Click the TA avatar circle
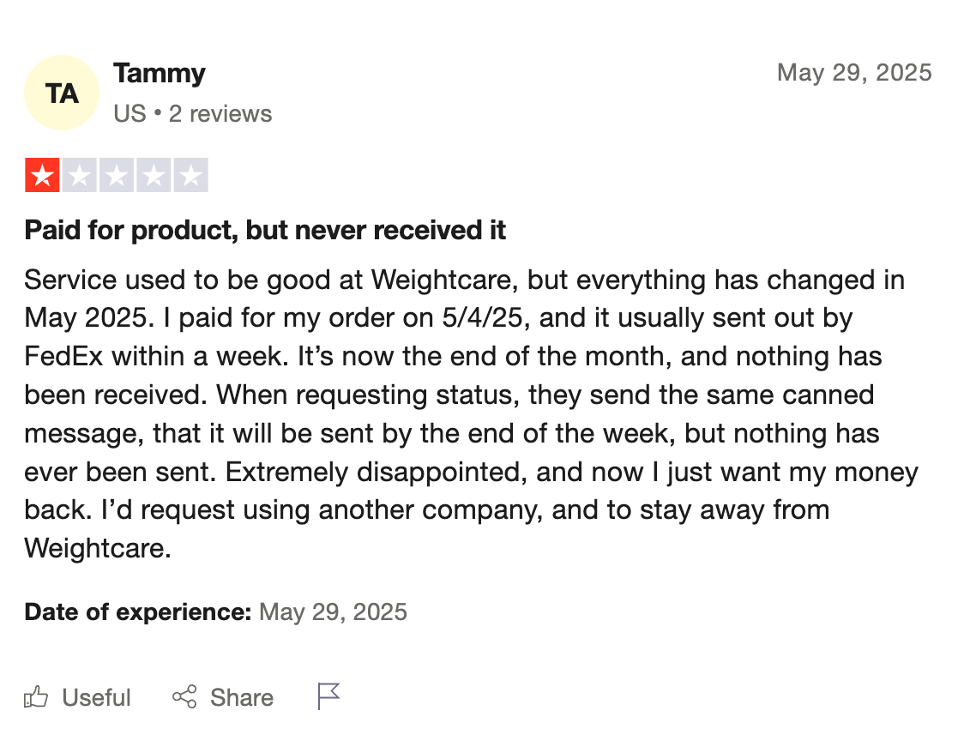Screen dimensions: 964x741 click(x=62, y=93)
